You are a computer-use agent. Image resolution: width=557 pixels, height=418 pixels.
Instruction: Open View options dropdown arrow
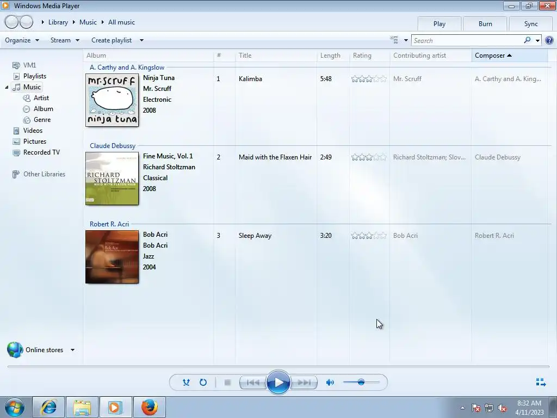[406, 40]
